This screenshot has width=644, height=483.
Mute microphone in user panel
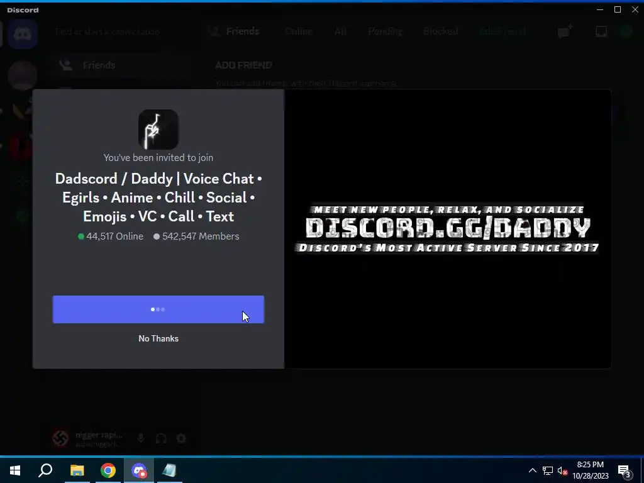[x=141, y=438]
